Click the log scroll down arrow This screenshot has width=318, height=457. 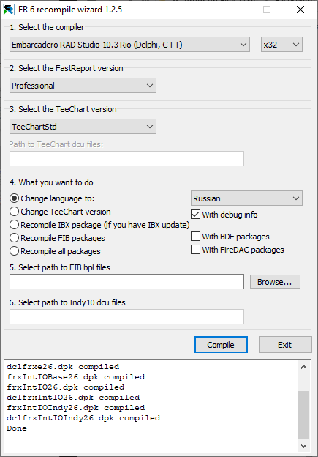(303, 446)
